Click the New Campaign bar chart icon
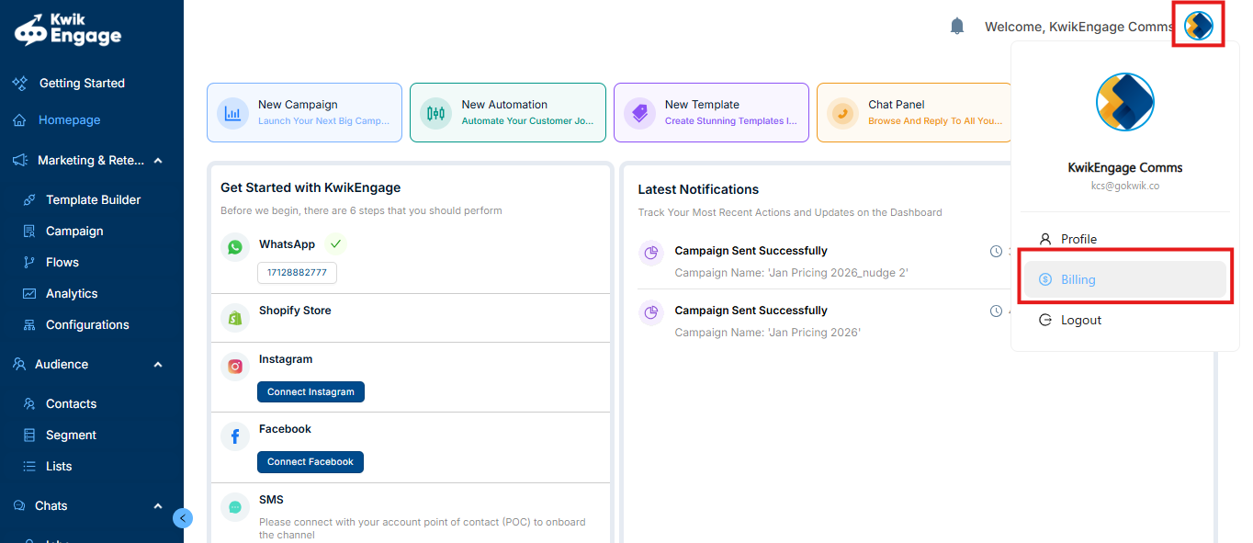 tap(231, 113)
